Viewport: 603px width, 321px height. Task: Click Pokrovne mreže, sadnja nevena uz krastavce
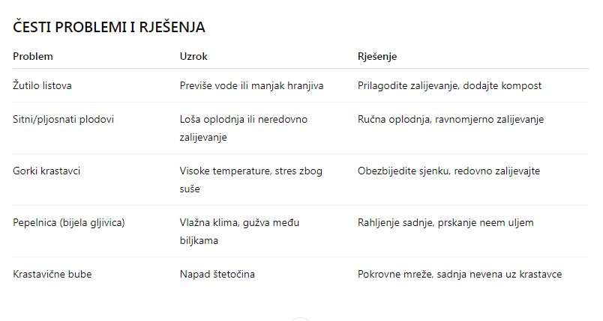point(460,275)
